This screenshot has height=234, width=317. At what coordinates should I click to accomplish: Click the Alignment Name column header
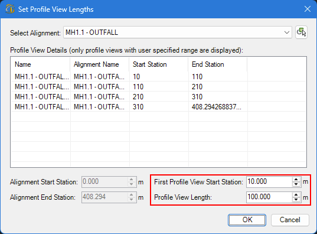pyautogui.click(x=100, y=64)
